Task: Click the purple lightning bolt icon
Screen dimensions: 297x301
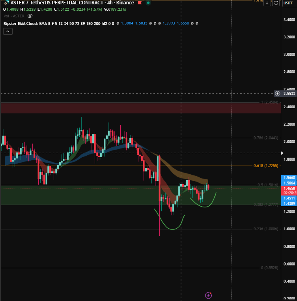Action: click(x=208, y=295)
